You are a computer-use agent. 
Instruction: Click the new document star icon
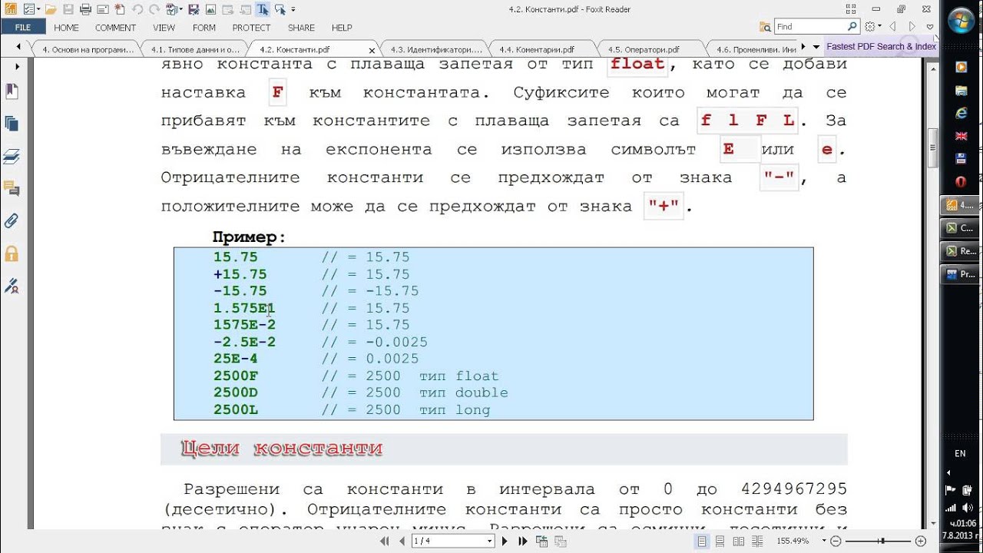coord(120,10)
